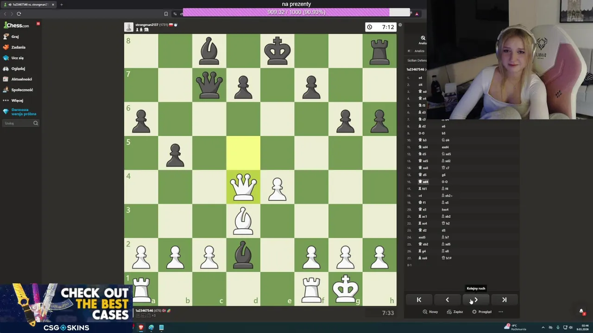Click the CSG Skins cases banner
The height and width of the screenshot is (333, 593).
66,308
